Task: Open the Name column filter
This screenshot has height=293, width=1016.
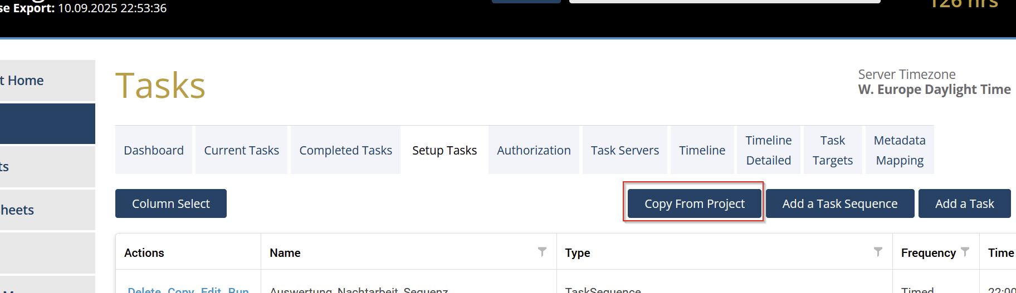Action: [x=542, y=252]
